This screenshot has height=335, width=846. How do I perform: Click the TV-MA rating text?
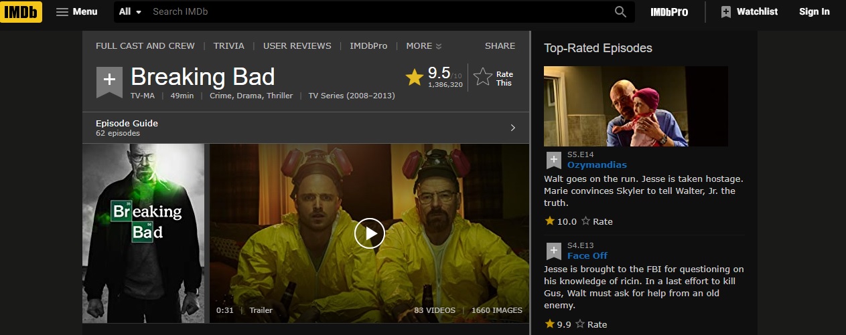click(143, 96)
